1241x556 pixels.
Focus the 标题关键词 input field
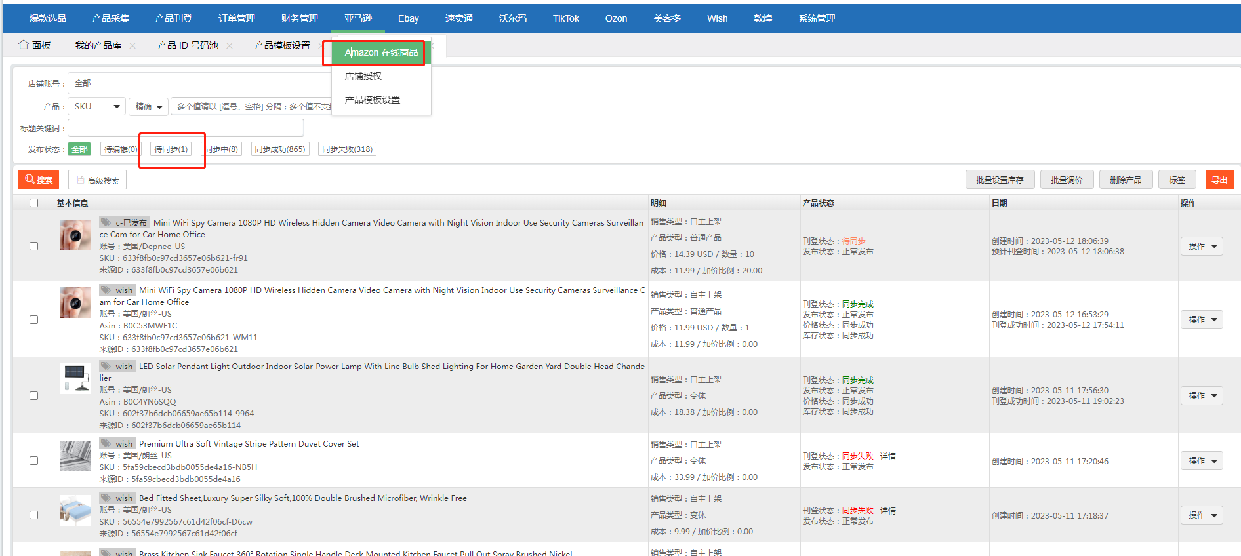point(186,128)
